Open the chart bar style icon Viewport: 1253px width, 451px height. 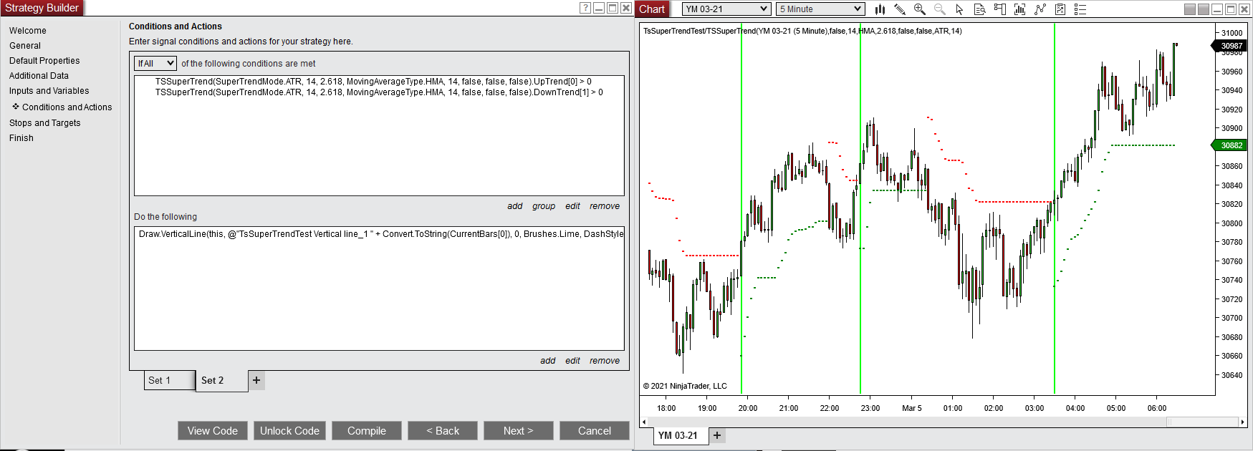[x=880, y=9]
